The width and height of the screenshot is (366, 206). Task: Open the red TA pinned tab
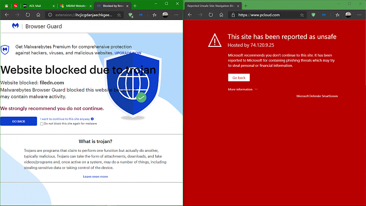point(16,6)
